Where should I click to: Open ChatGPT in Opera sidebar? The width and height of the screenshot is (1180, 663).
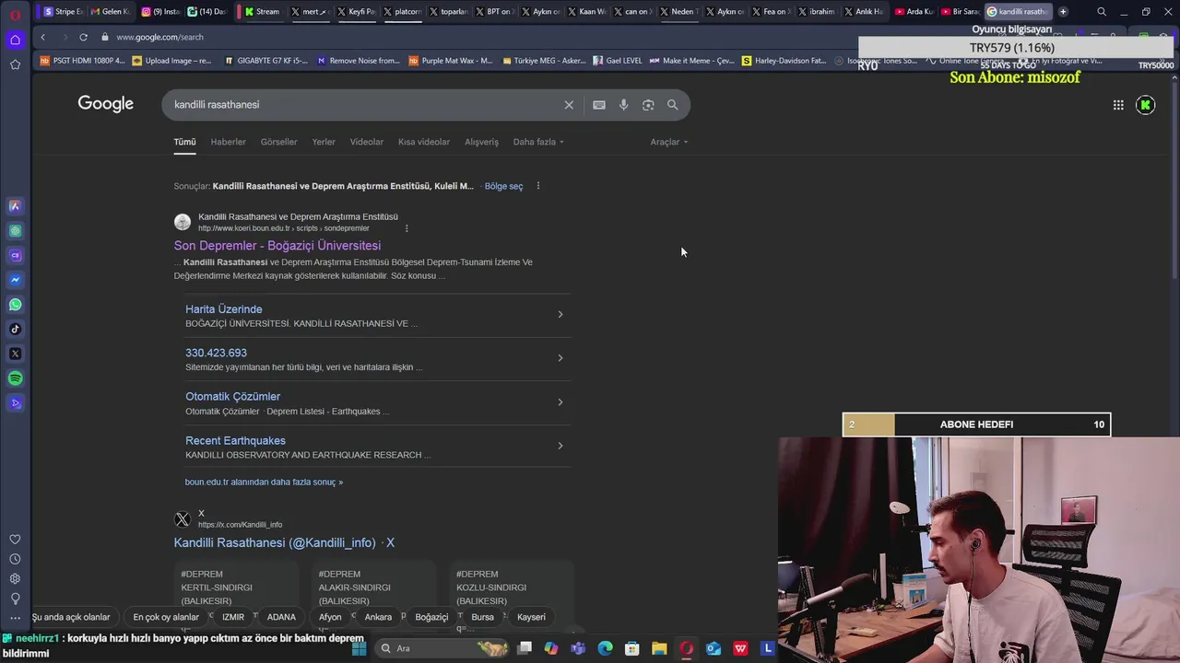(x=15, y=231)
